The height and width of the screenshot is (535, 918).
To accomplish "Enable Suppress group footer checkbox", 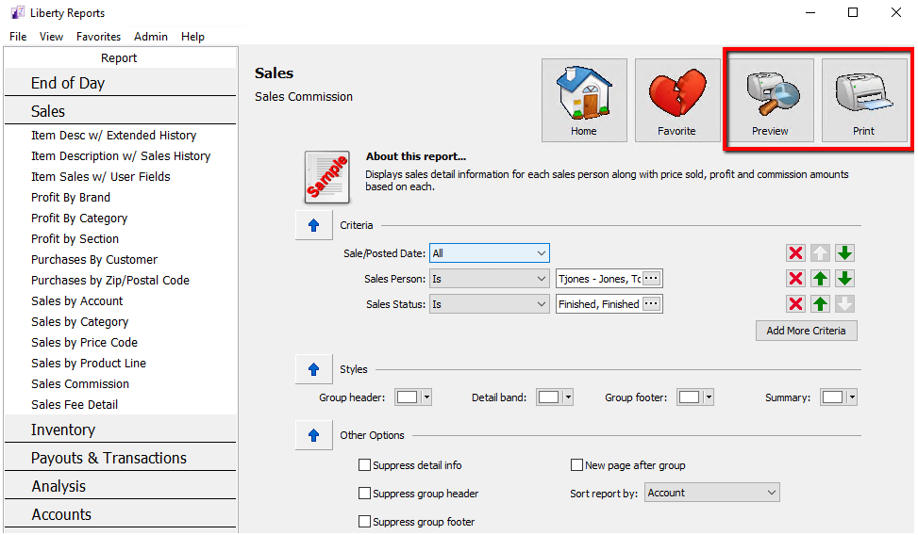I will click(x=364, y=521).
